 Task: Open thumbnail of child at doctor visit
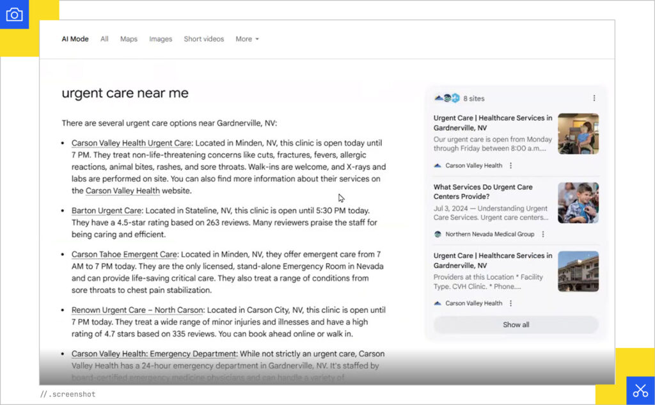pos(578,202)
